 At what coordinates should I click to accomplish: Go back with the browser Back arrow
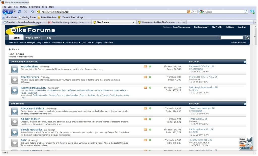[x=5, y=12]
